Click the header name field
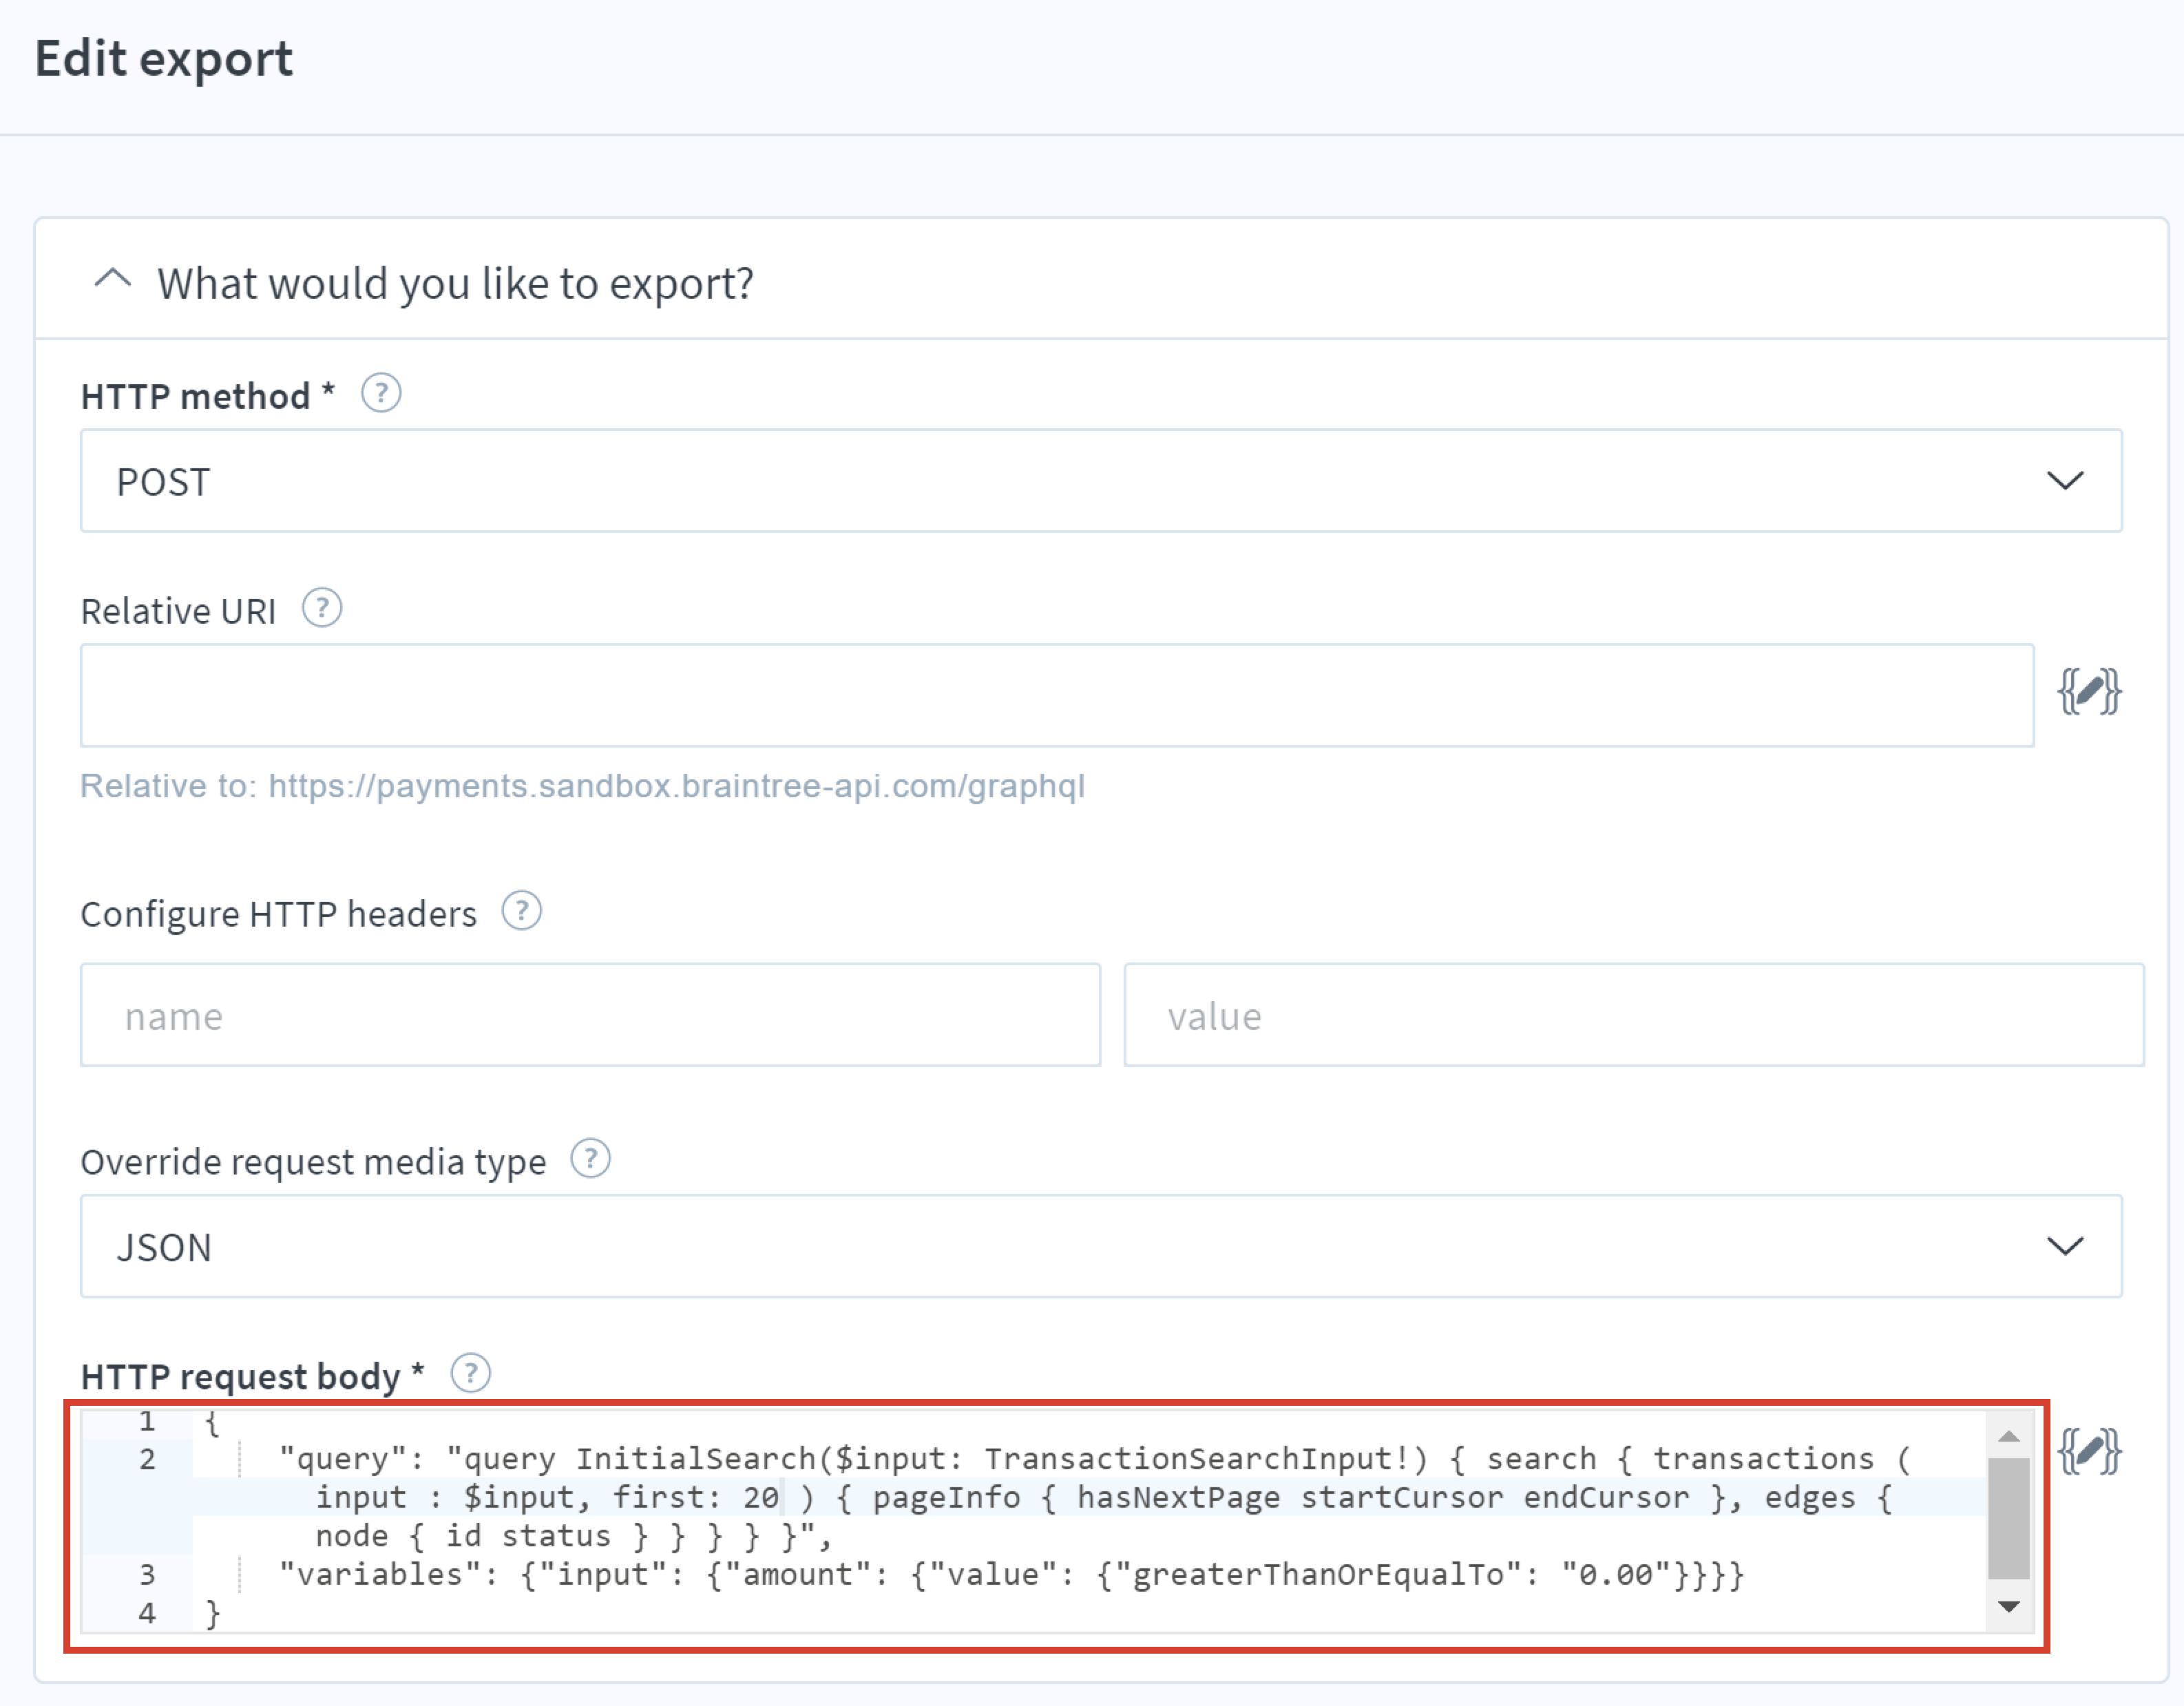Screen dimensions: 2184x1706 point(590,1015)
